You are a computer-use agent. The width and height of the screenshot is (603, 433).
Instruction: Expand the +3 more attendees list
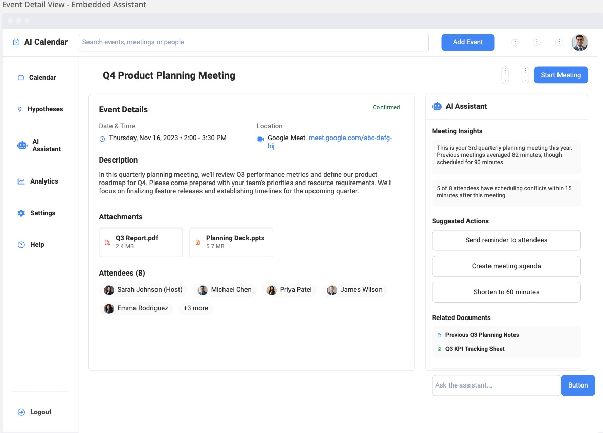pyautogui.click(x=195, y=308)
